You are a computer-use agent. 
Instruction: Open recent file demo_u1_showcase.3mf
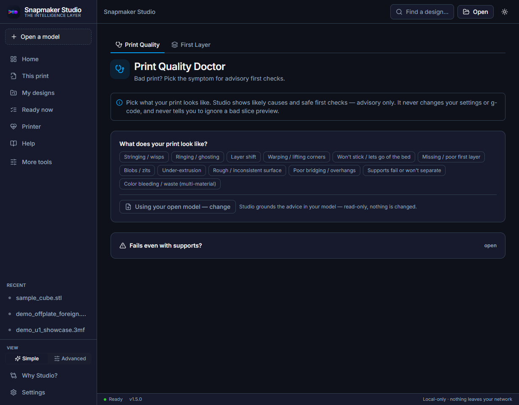pos(48,330)
